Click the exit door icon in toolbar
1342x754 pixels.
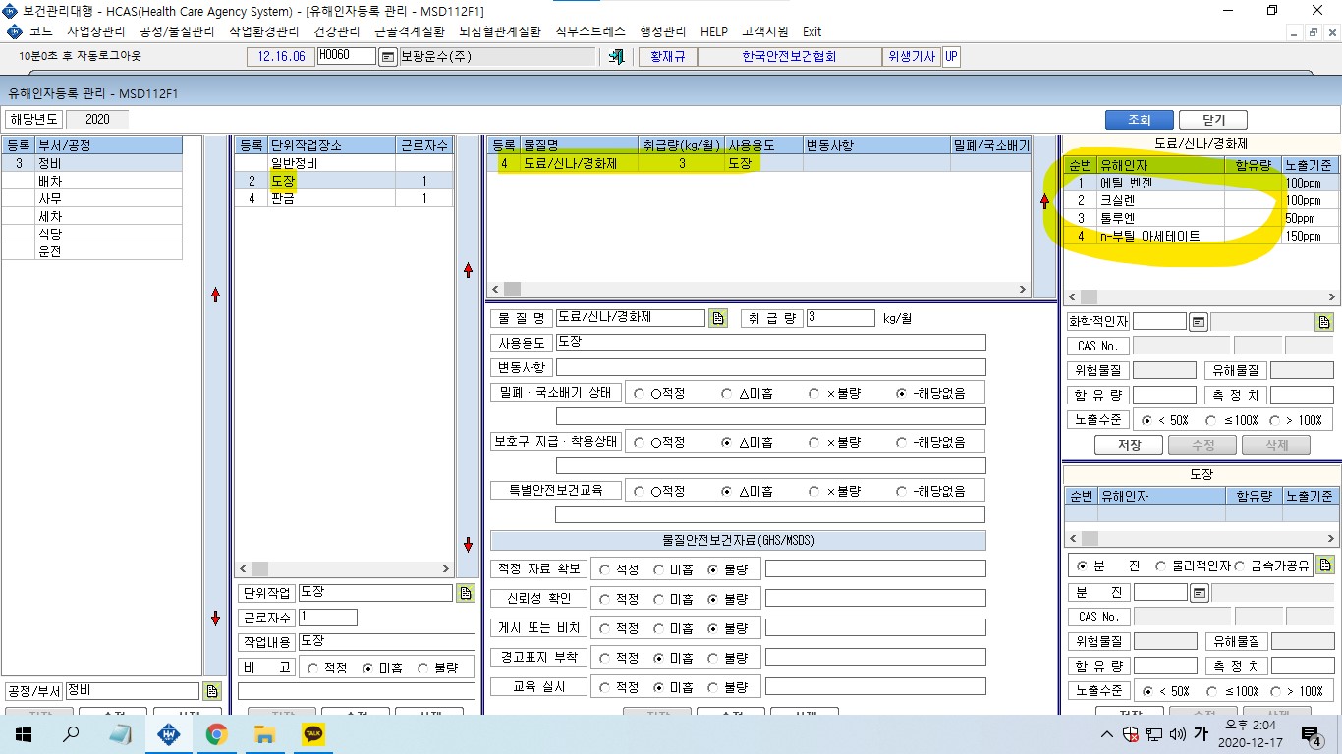click(617, 57)
